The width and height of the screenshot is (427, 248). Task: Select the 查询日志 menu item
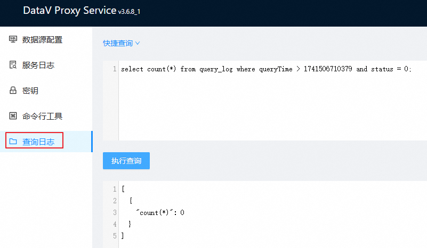[x=46, y=142]
